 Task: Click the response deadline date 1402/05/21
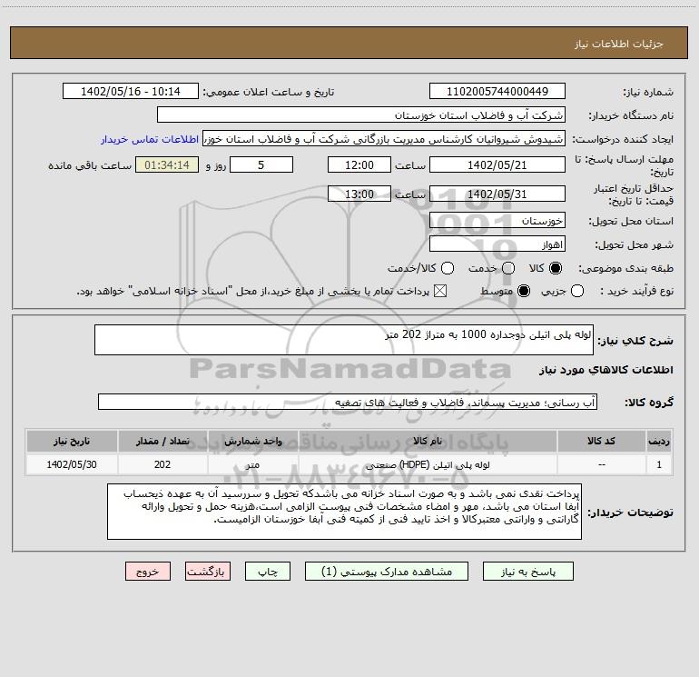pos(497,164)
